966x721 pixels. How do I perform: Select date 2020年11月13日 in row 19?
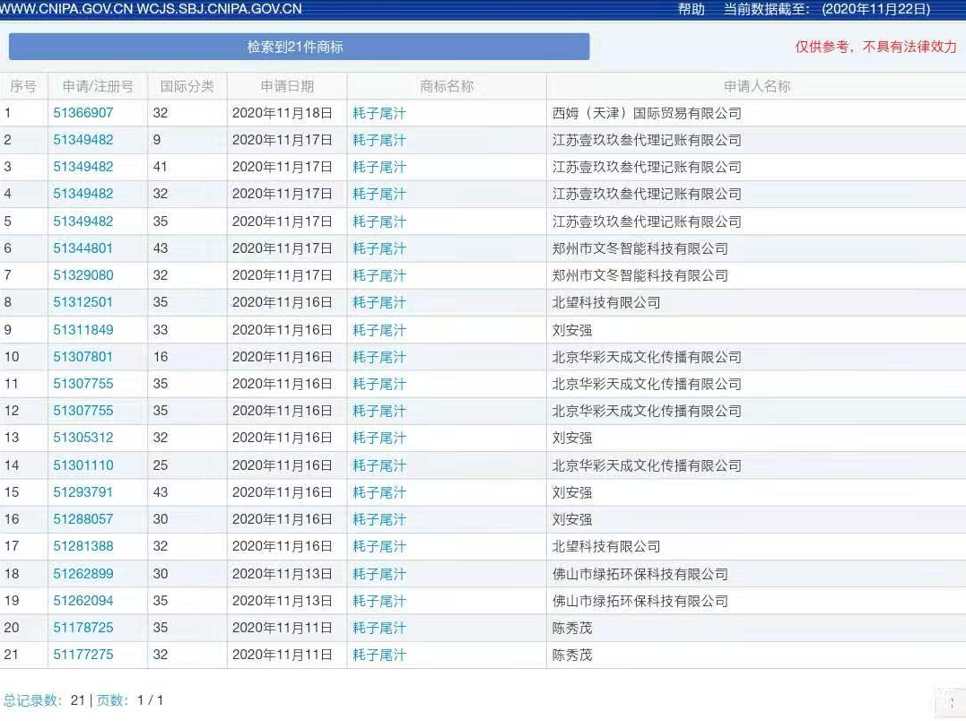283,601
